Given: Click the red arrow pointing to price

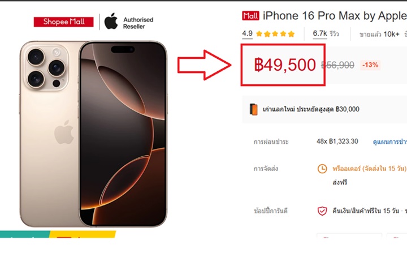Looking at the screenshot, I should (204, 65).
